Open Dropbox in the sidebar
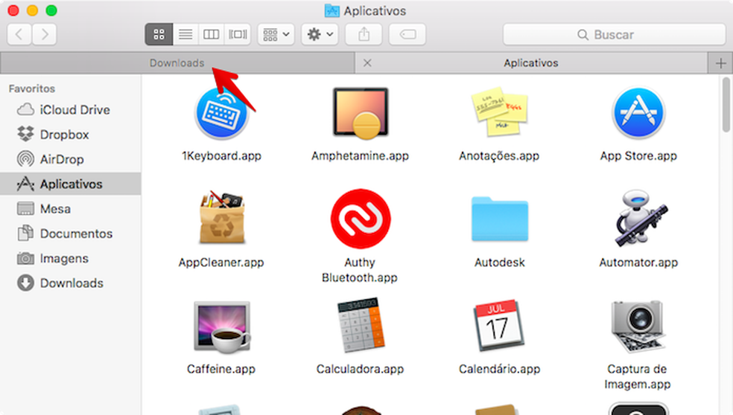Viewport: 733px width, 415px height. [71, 135]
